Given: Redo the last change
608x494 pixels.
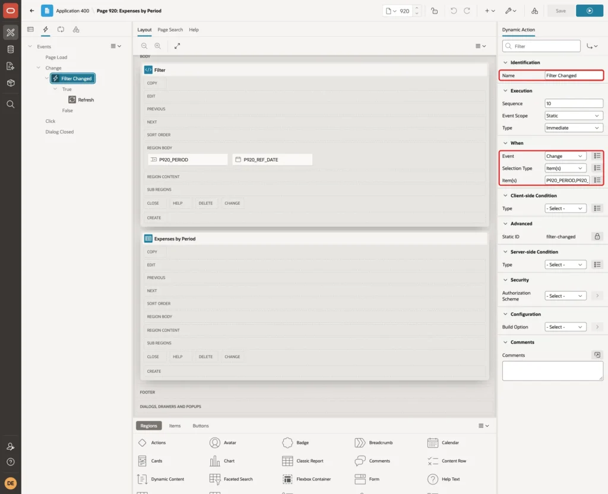Looking at the screenshot, I should (x=467, y=11).
